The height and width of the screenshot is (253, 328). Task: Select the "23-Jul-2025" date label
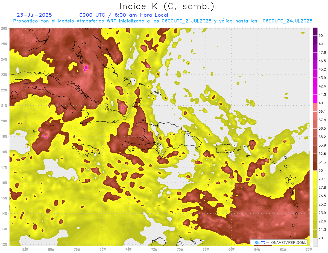click(34, 15)
